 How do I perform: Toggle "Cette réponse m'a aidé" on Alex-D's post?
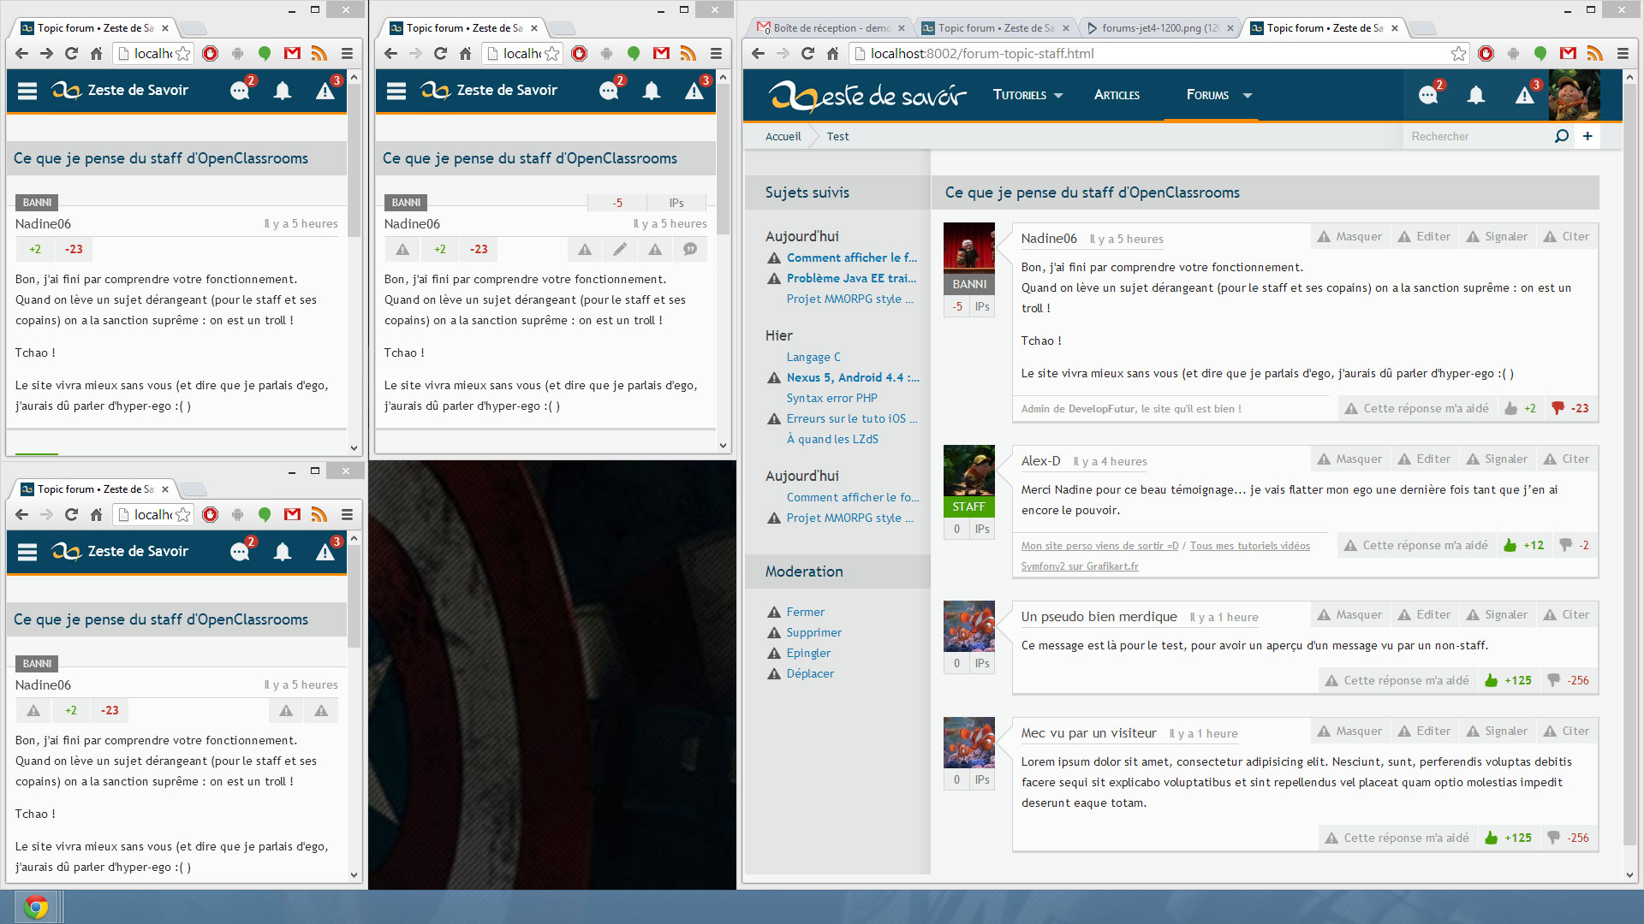[x=1416, y=545]
